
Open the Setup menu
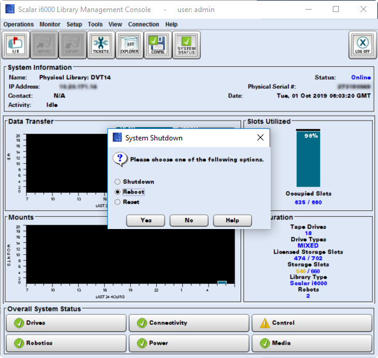click(74, 24)
